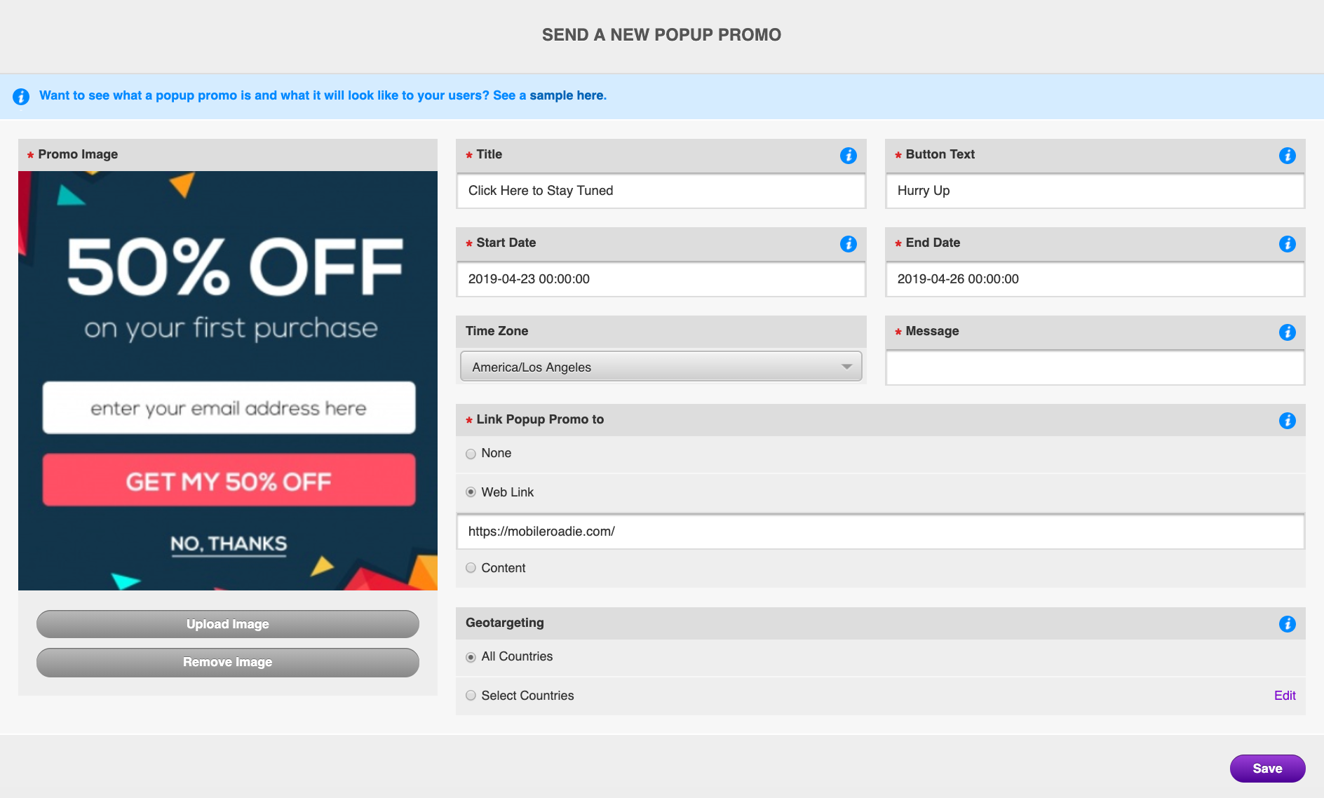Select the Content link option

point(471,568)
